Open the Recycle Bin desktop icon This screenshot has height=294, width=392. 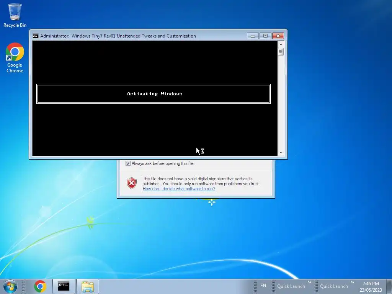pyautogui.click(x=15, y=15)
